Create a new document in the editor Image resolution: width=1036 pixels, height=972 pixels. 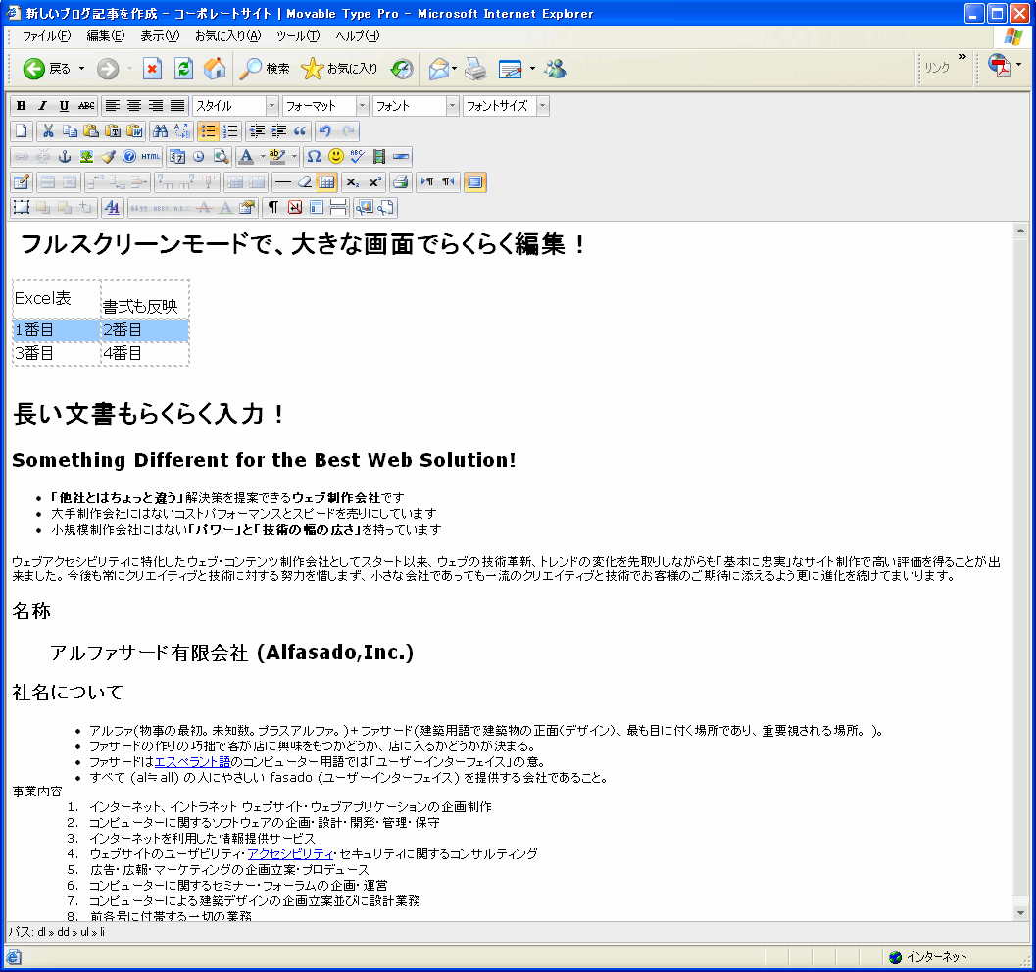point(22,130)
